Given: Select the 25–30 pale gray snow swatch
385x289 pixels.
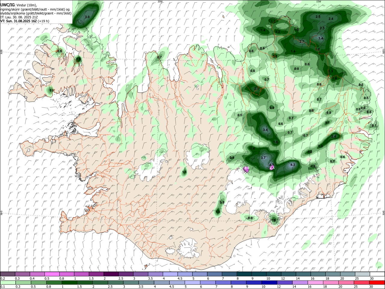Looking at the screenshot, I should click(x=362, y=274).
